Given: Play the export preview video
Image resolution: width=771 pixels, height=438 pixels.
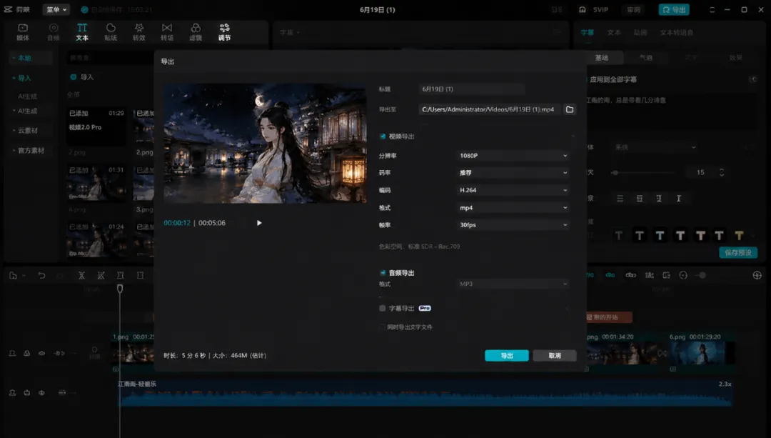Looking at the screenshot, I should pyautogui.click(x=259, y=223).
